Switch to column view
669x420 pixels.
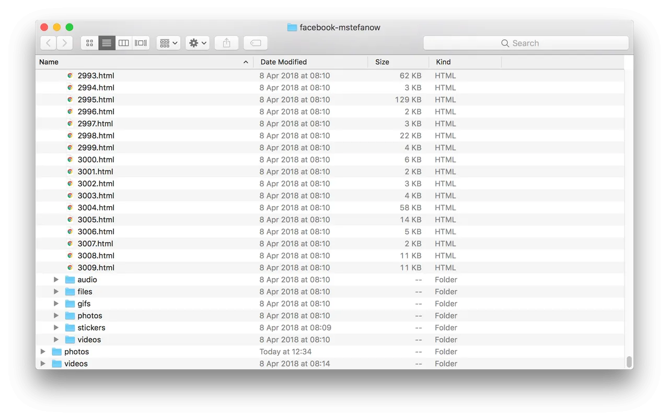tap(124, 43)
